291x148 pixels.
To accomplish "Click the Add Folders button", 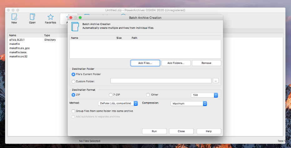I will tap(176, 63).
